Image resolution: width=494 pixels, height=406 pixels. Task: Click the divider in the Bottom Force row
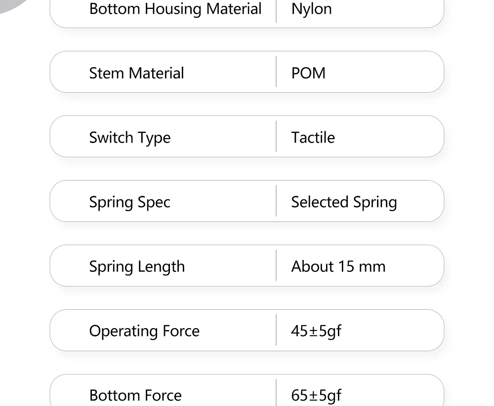(276, 393)
